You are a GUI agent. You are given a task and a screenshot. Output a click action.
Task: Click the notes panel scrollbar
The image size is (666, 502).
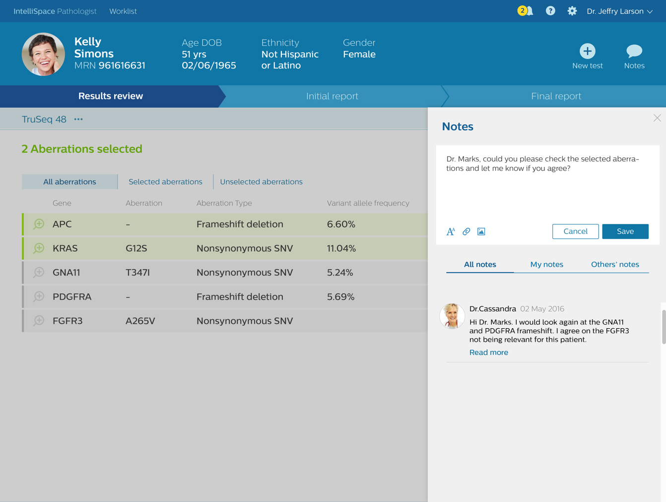tap(664, 327)
